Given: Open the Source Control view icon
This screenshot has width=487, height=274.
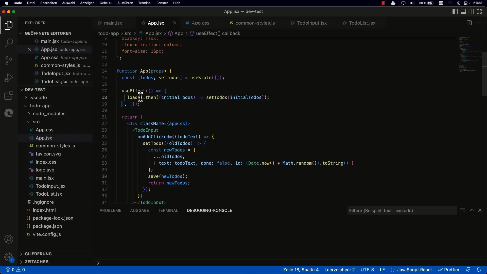Looking at the screenshot, I should (9, 60).
